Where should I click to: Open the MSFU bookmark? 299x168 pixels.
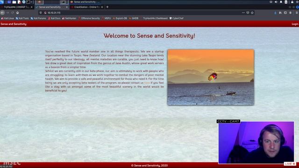click(106, 18)
